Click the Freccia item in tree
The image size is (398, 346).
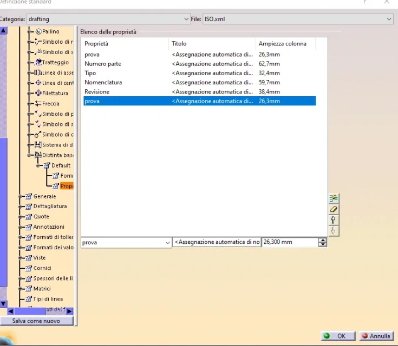click(51, 103)
